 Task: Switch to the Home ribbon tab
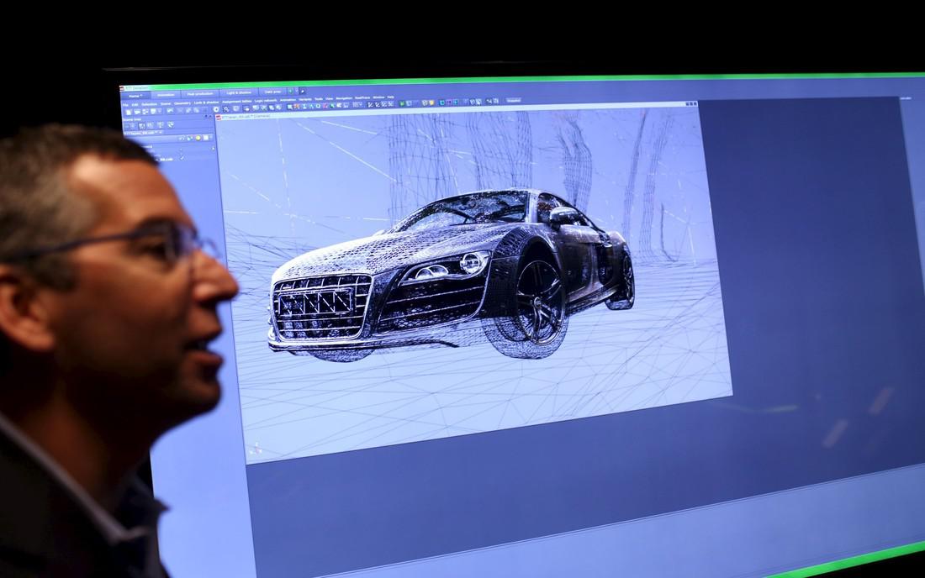[135, 96]
